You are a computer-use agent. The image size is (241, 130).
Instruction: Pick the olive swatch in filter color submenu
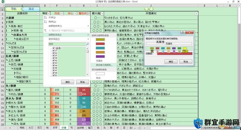(100, 40)
